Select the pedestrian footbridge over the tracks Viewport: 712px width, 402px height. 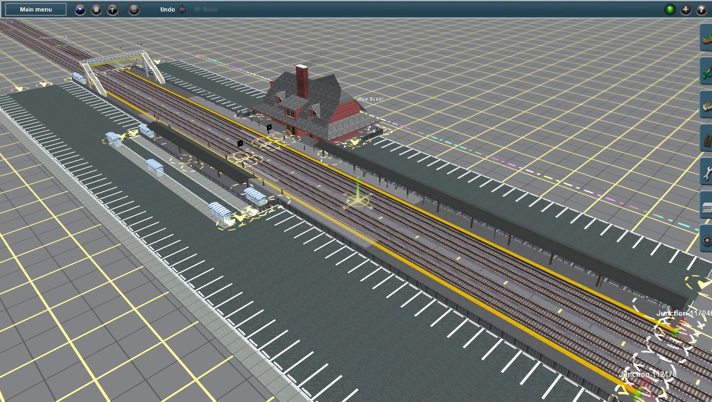click(x=121, y=71)
